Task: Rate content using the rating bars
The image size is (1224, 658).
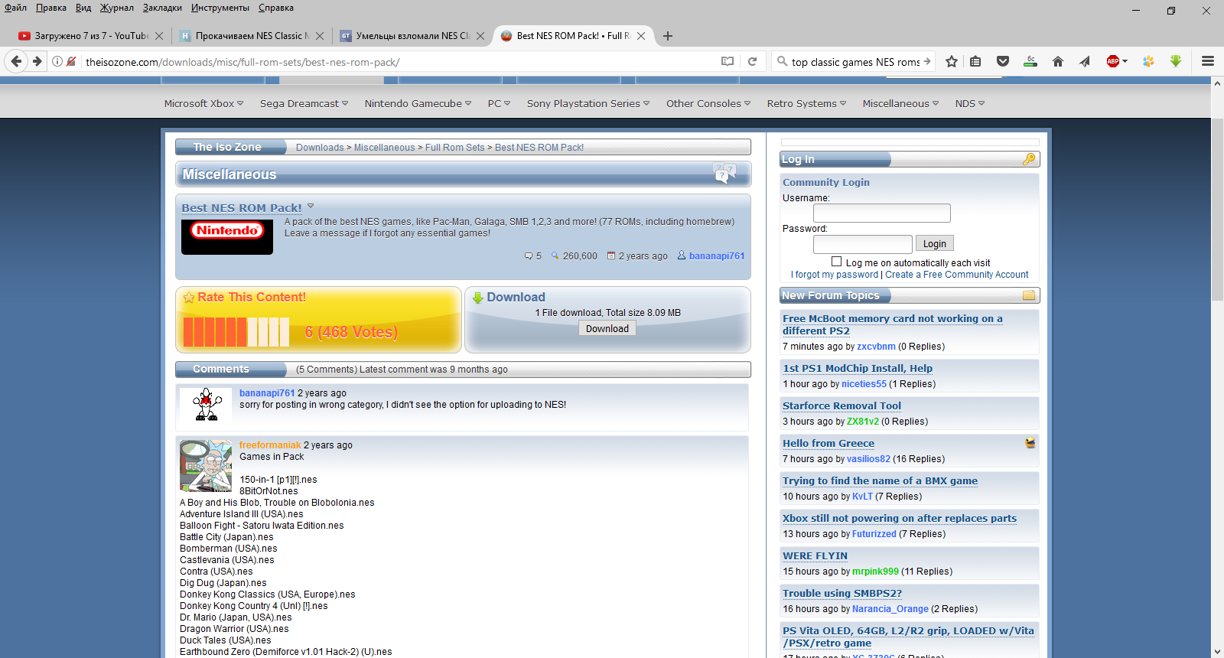Action: pyautogui.click(x=236, y=332)
